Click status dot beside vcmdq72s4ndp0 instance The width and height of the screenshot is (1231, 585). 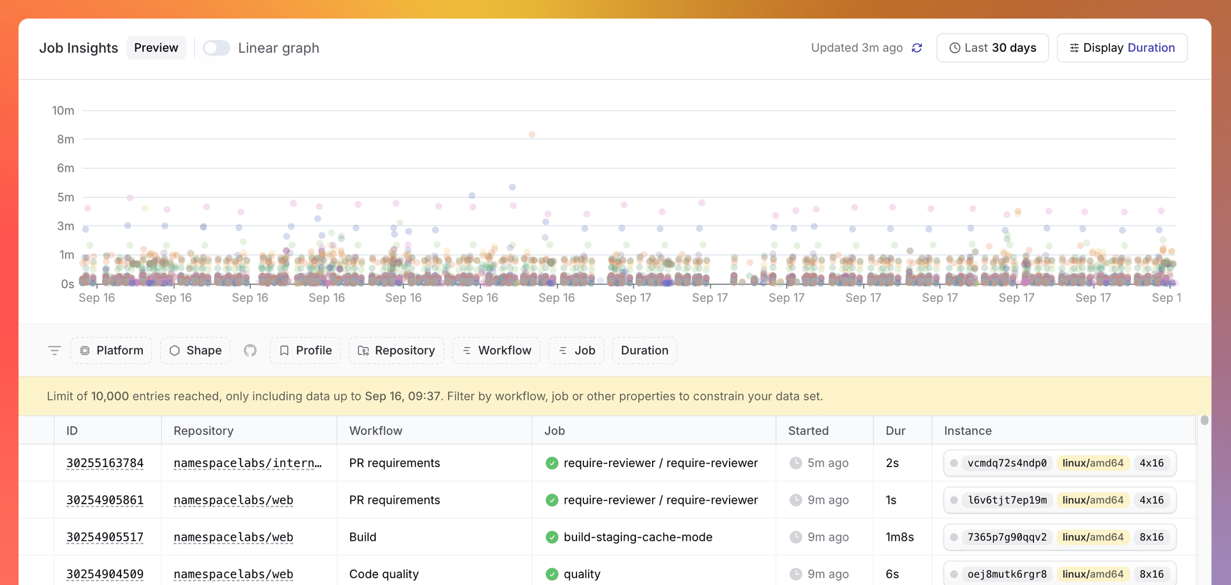[x=954, y=463]
